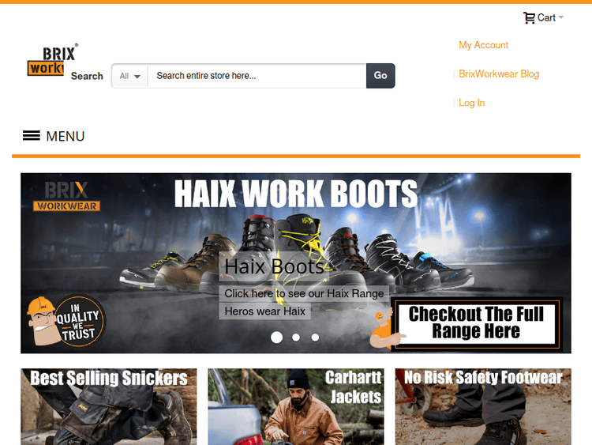
Task: Select second carousel slide dot
Action: pos(296,338)
